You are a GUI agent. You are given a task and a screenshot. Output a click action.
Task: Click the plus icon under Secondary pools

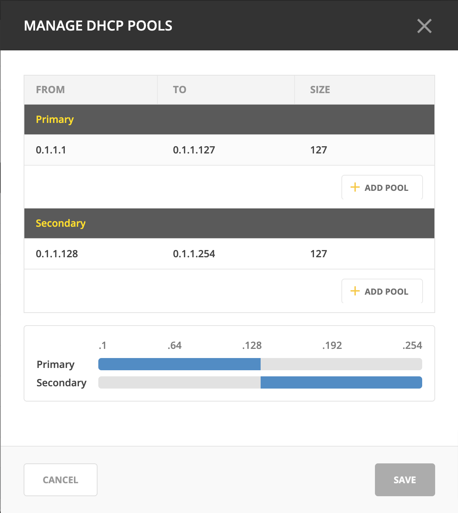[x=355, y=291]
